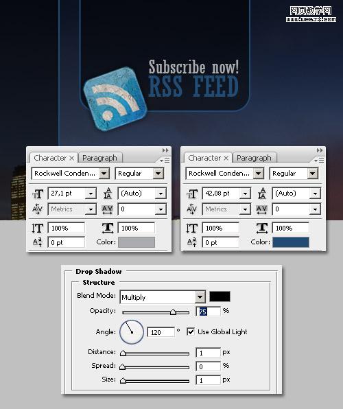343x409 pixels.
Task: Click Distance value field
Action: pyautogui.click(x=208, y=353)
